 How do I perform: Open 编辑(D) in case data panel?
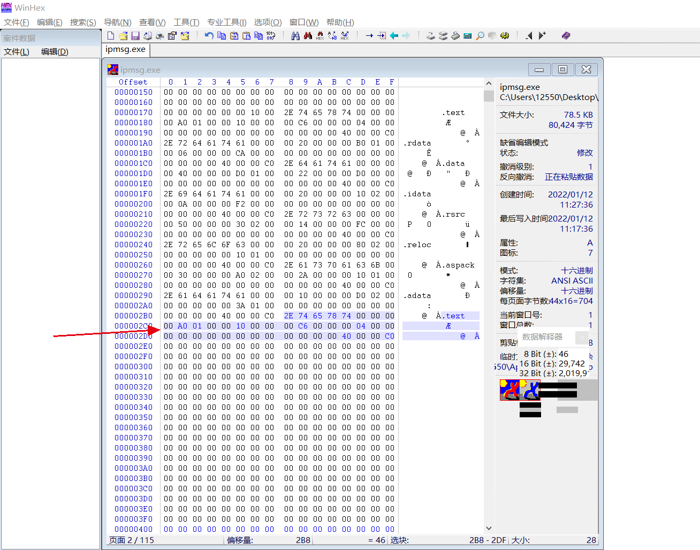[55, 51]
